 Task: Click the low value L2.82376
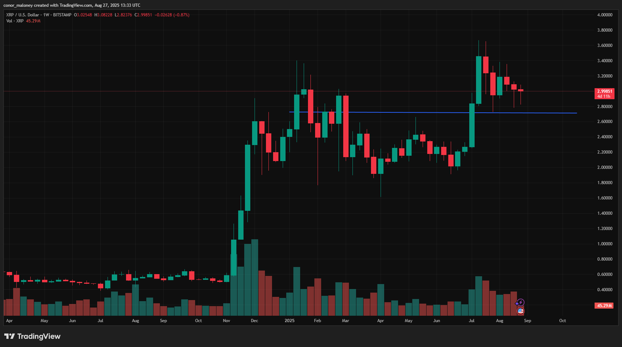123,15
